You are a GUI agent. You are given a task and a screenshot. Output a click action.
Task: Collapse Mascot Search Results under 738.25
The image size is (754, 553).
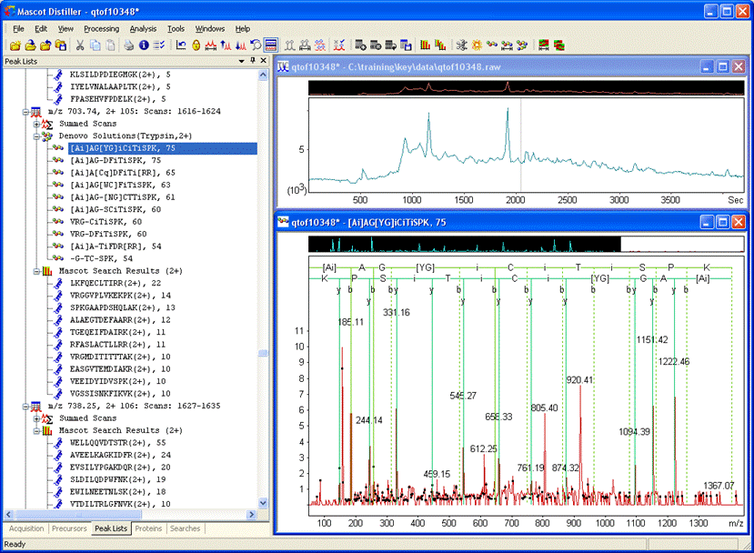click(36, 431)
